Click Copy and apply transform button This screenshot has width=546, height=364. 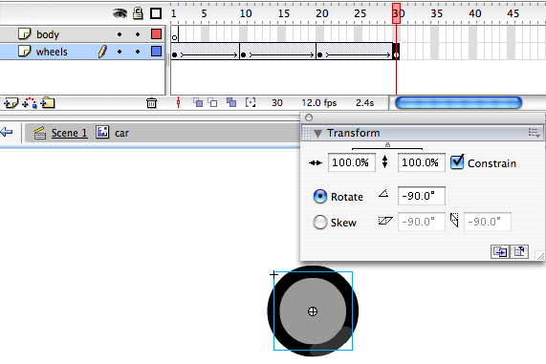500,251
